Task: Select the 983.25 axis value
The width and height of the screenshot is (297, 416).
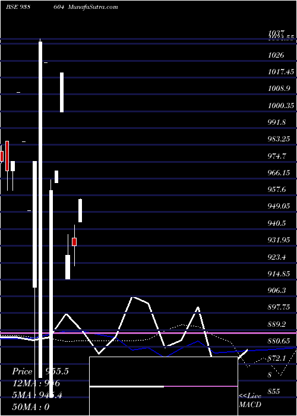Action: [x=280, y=139]
